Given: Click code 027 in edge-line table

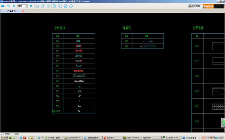Looking at the screenshot, I should coord(57,81).
